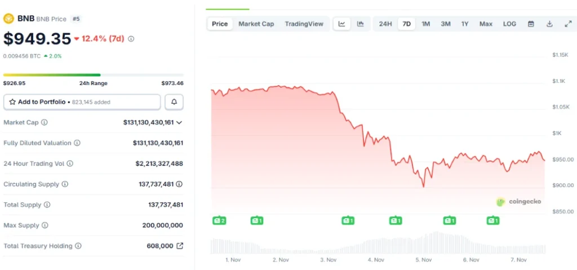This screenshot has height=270, width=577.
Task: Open the date range calendar picker
Action: [x=531, y=24]
